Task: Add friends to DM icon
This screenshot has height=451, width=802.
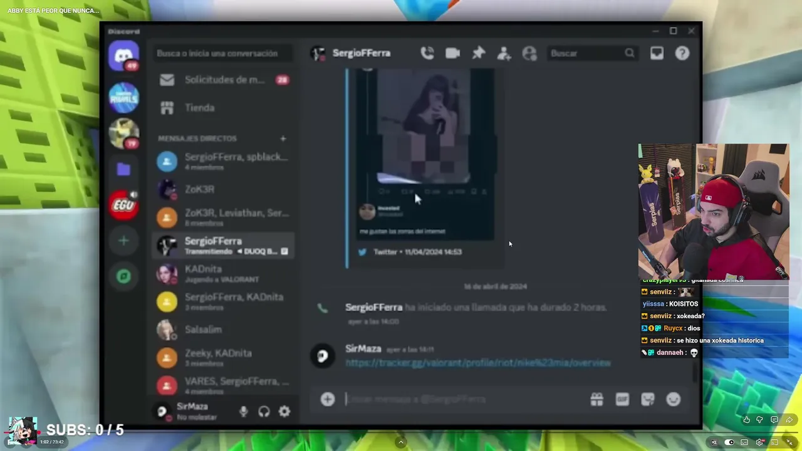Action: 504,53
